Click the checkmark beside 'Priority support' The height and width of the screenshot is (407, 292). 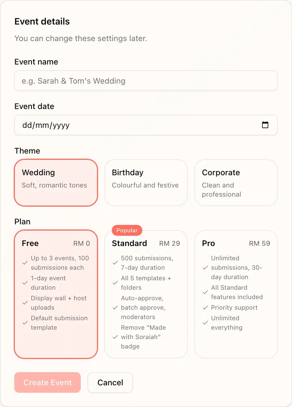tap(205, 308)
